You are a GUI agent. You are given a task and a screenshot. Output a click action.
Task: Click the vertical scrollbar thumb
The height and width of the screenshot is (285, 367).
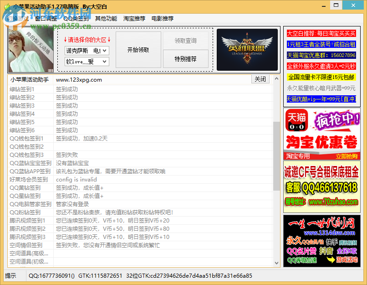coord(276,156)
